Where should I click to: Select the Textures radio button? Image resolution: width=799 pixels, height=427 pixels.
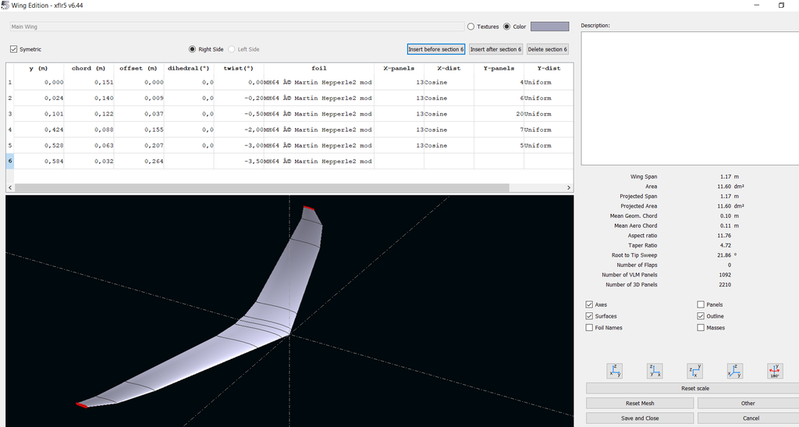[x=471, y=27]
